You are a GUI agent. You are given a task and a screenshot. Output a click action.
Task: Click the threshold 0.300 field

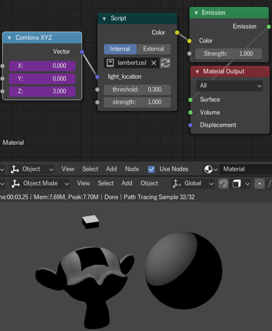[x=137, y=90]
